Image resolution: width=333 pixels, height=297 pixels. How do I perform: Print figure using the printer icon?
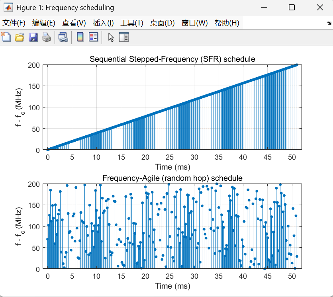point(47,37)
